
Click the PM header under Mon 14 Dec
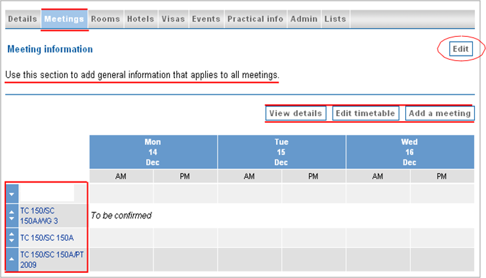[x=185, y=176]
